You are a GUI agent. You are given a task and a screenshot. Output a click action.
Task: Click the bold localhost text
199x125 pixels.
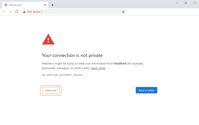pos(120,64)
